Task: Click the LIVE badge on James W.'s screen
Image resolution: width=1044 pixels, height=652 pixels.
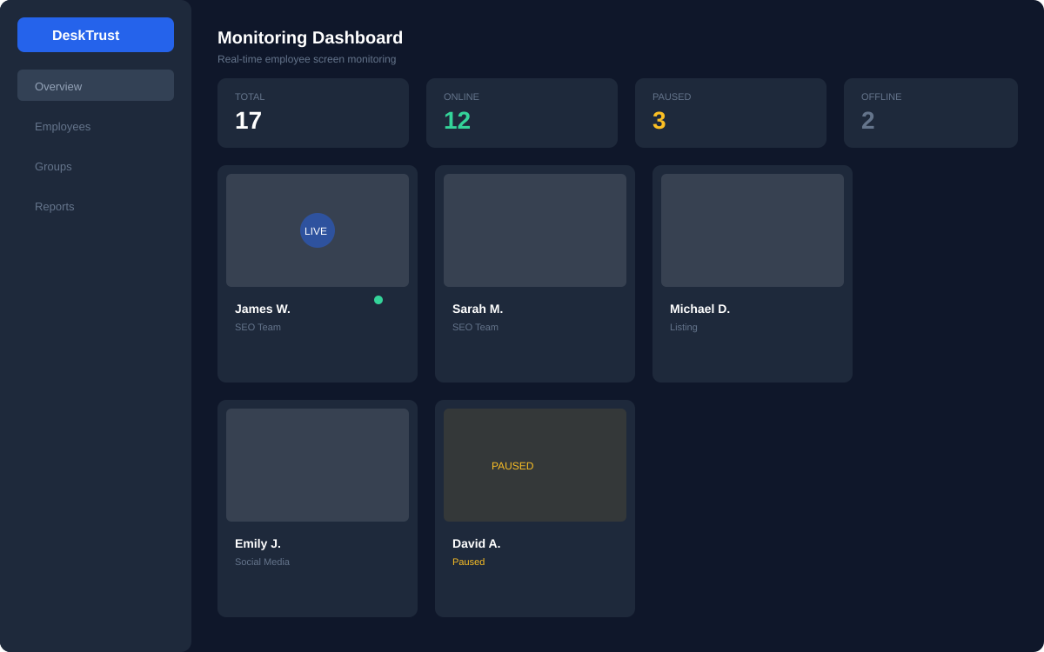Action: tap(318, 230)
